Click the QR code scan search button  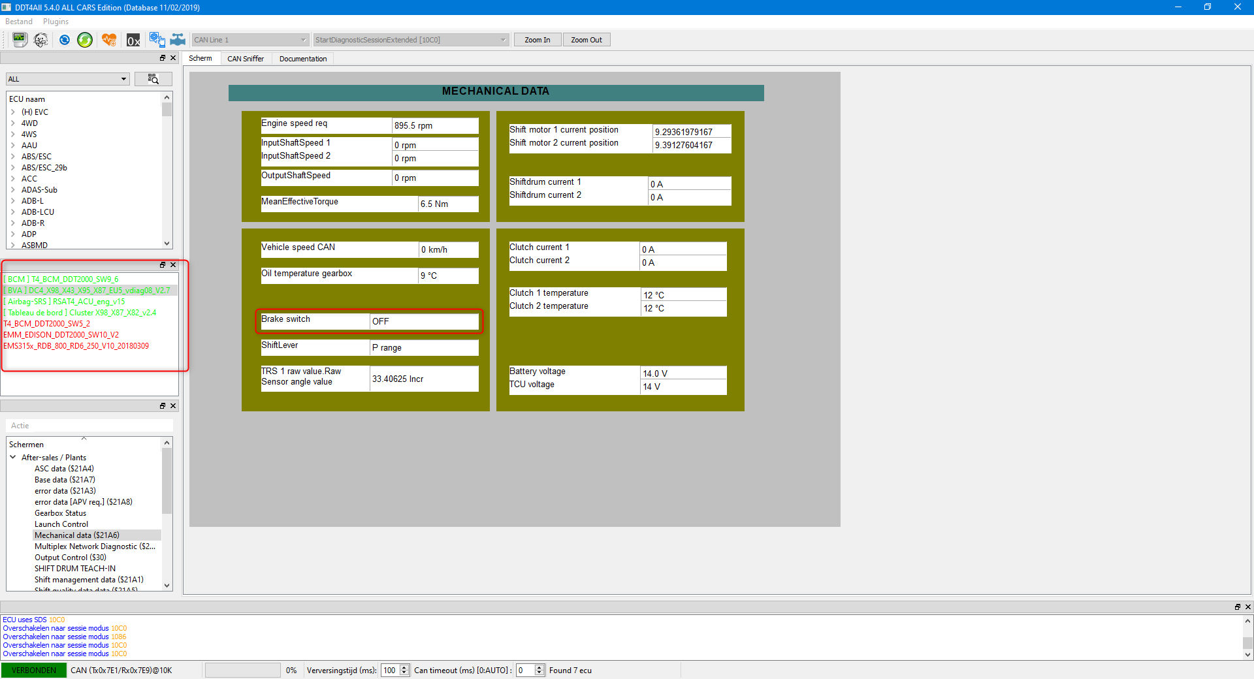tap(153, 79)
